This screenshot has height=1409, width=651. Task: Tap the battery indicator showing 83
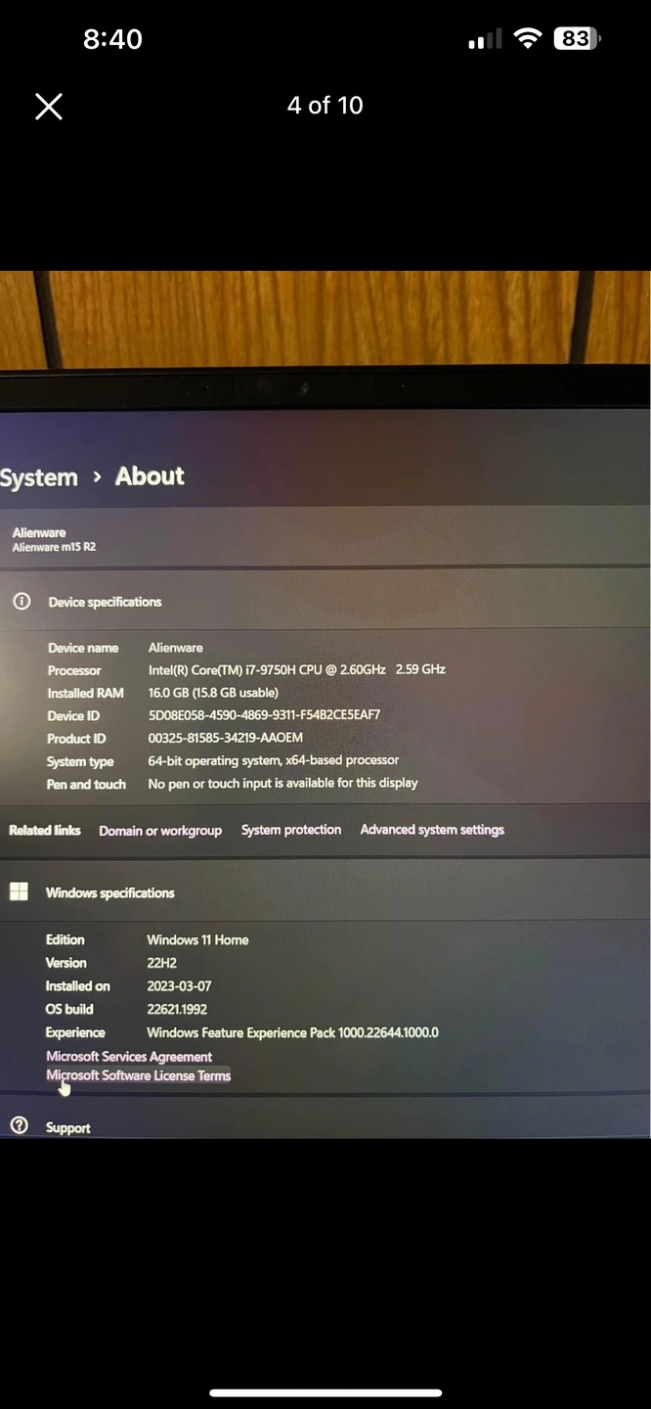pyautogui.click(x=577, y=39)
